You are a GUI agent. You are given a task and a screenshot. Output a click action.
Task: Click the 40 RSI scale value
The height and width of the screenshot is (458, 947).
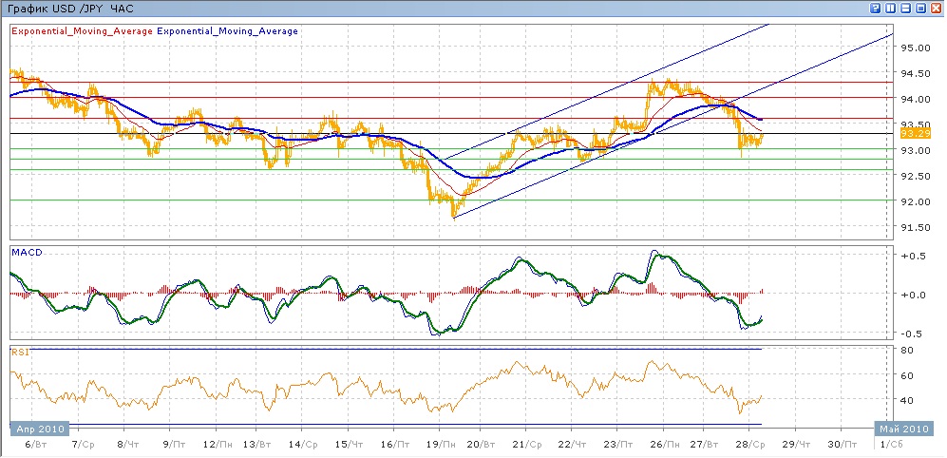coord(905,400)
